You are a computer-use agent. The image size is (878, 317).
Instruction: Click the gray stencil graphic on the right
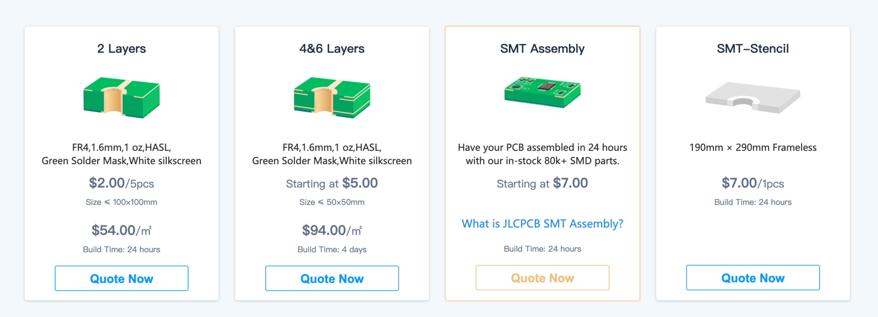tap(752, 96)
